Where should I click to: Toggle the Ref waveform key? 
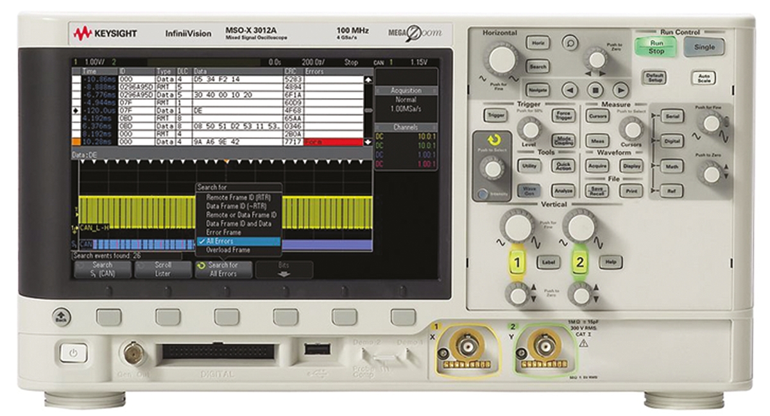(672, 190)
